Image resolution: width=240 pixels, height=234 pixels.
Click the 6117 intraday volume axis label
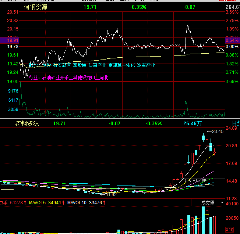click(13, 100)
